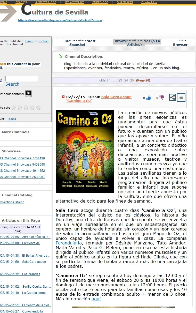This screenshot has height=313, width=196.
Task: Click the 'Articles on this Page' sidebar heading
Action: click(x=21, y=221)
